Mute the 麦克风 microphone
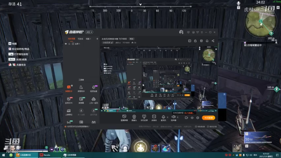The height and width of the screenshot is (158, 281). (x=163, y=118)
